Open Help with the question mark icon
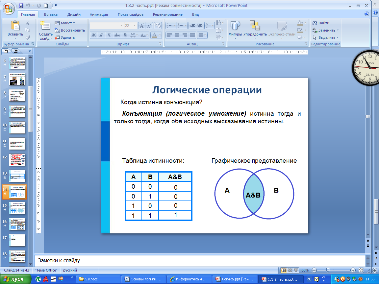The height and width of the screenshot is (284, 379). [x=367, y=14]
